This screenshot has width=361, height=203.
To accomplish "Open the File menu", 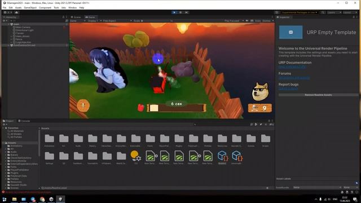I will (x=5, y=7).
